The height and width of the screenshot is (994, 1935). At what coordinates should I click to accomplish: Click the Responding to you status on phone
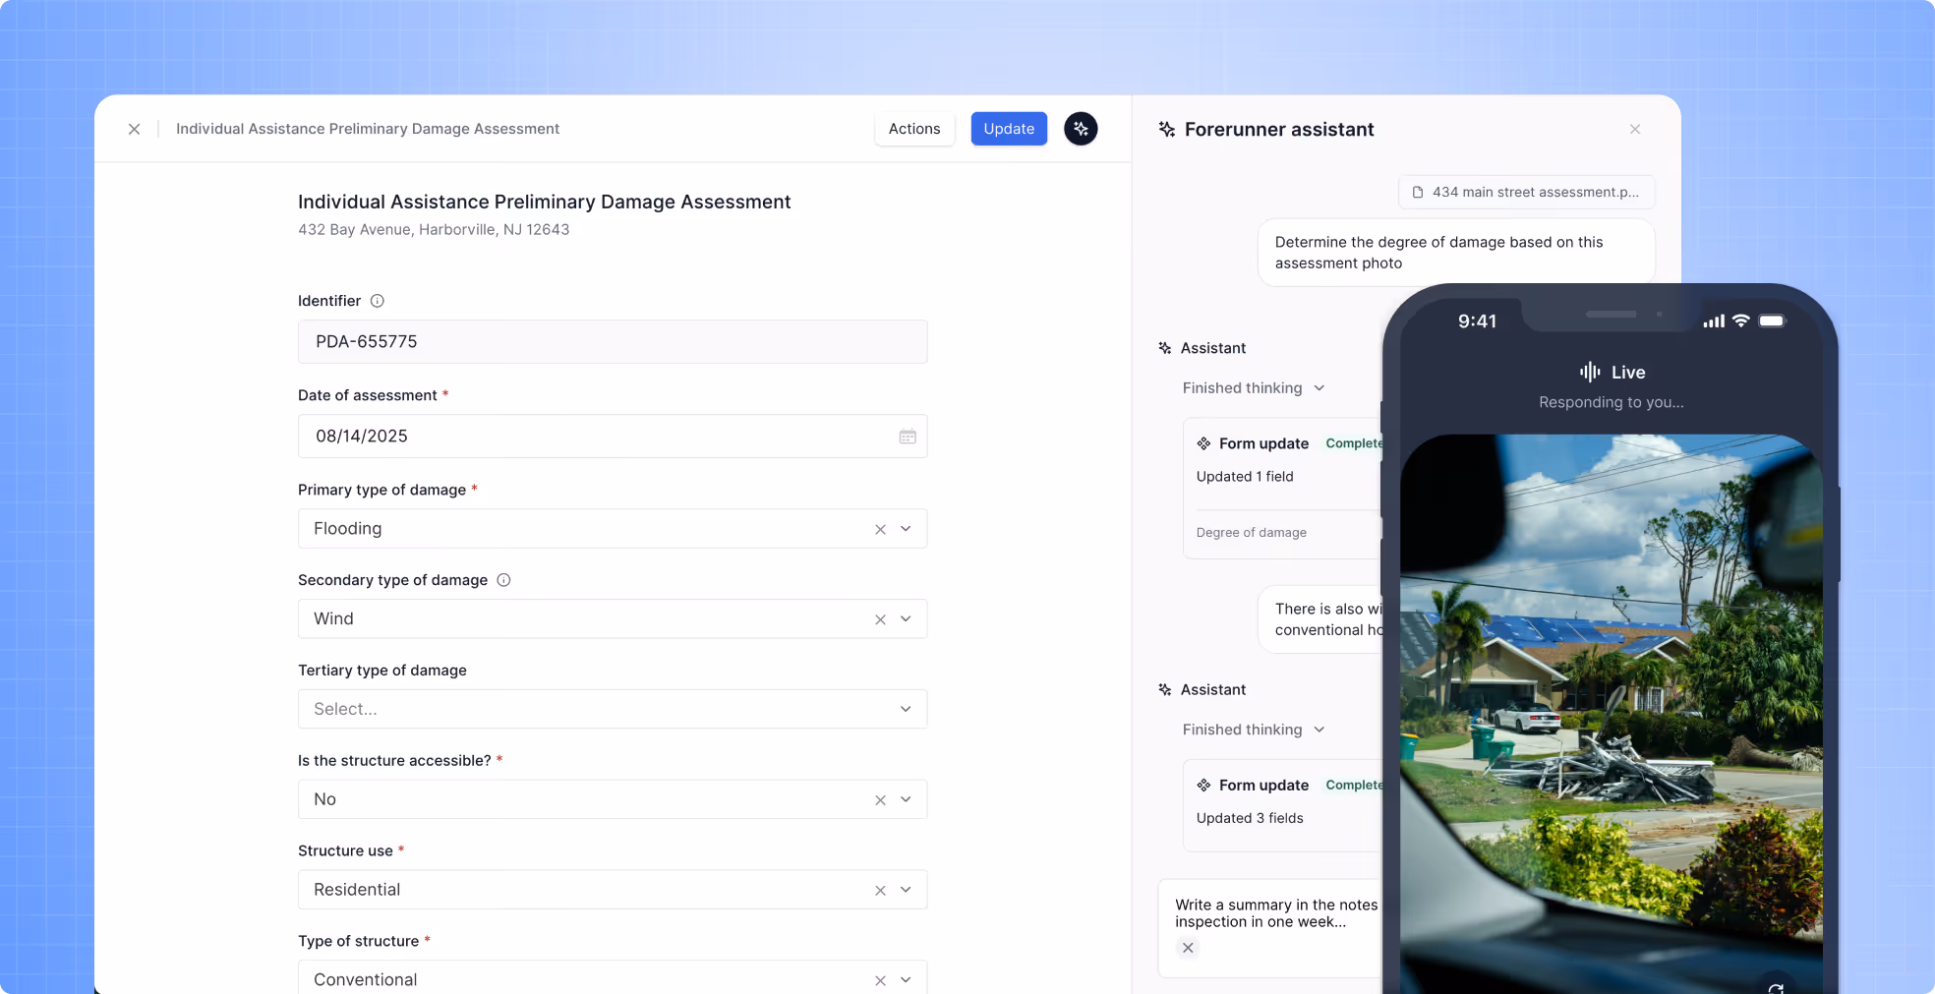coord(1611,402)
